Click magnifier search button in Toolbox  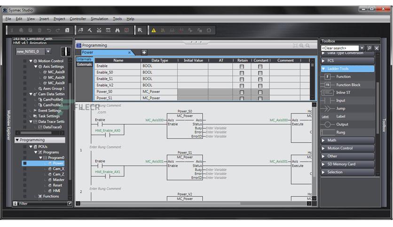point(369,48)
